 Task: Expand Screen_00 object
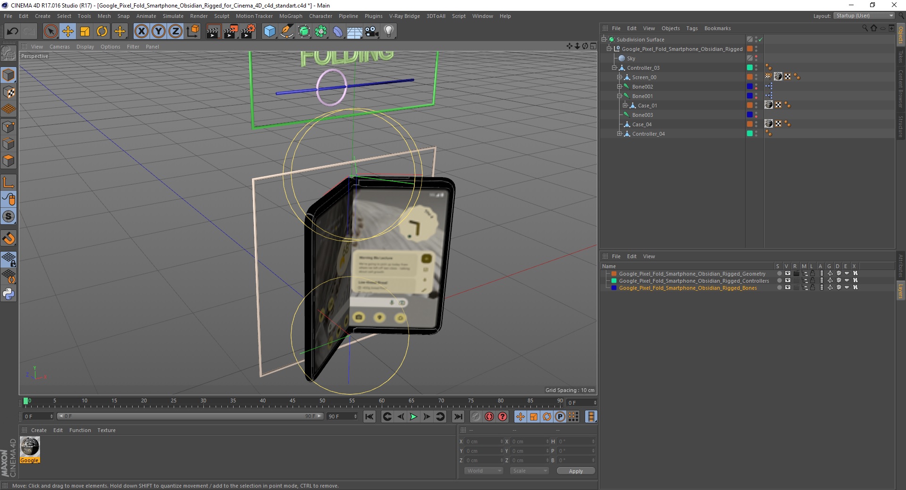tap(620, 77)
